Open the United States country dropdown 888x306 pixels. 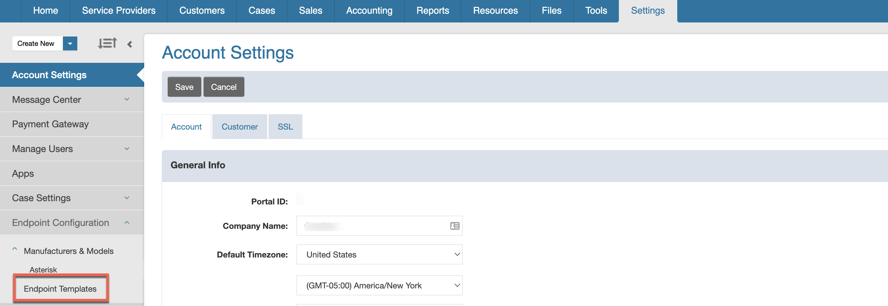point(379,255)
